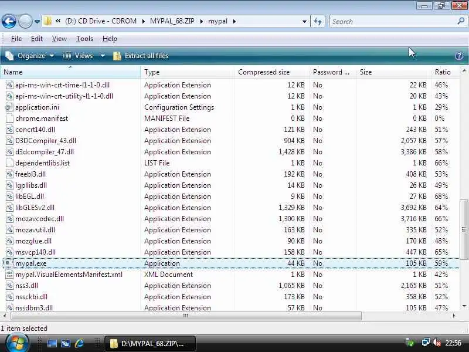Expand arrow after CD Drive breadcrumb

pyautogui.click(x=143, y=22)
